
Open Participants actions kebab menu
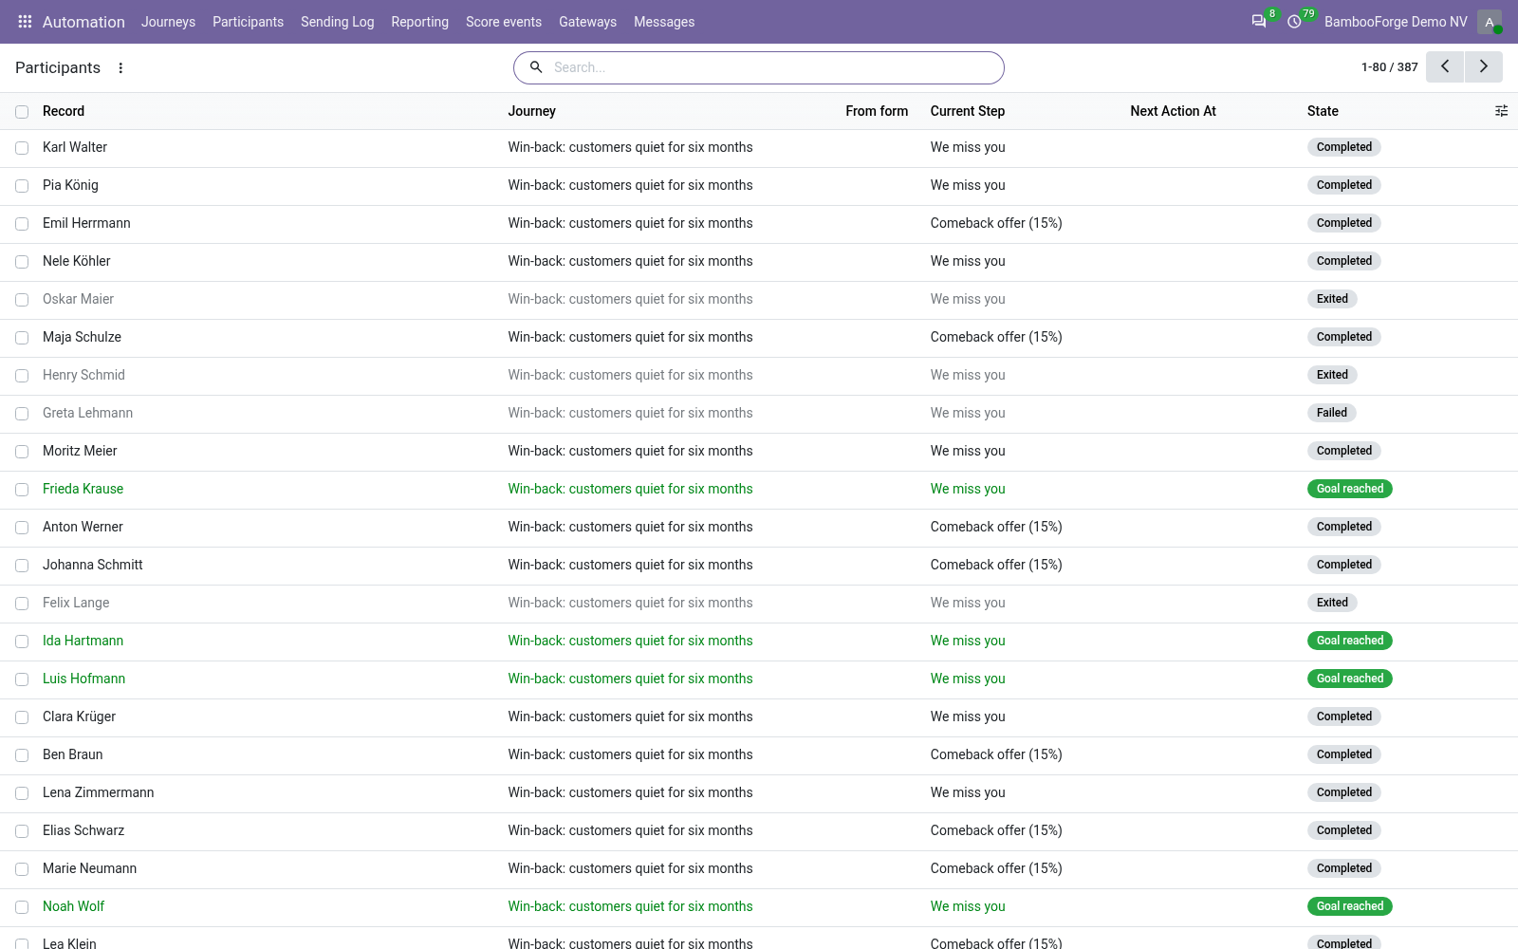tap(120, 67)
